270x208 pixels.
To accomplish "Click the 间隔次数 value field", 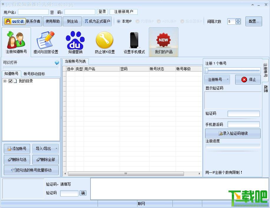I will click(x=231, y=21).
